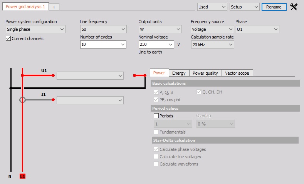
Task: Click the I1 current label
Action: coord(44,94)
